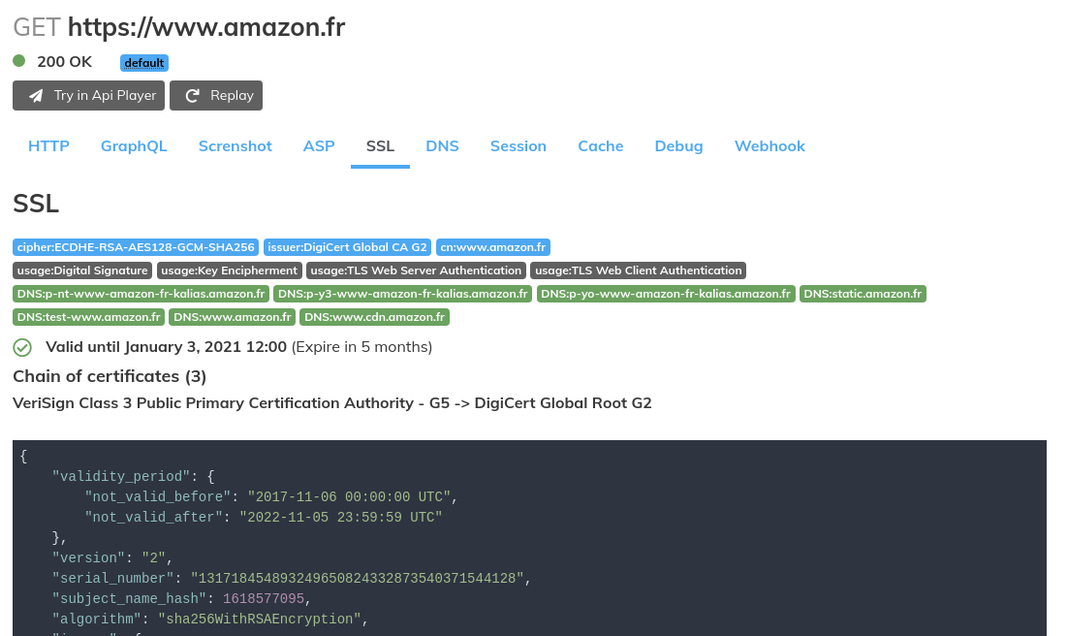Click the cn:www.amazon.fr badge
Image resolution: width=1068 pixels, height=636 pixels.
point(493,247)
